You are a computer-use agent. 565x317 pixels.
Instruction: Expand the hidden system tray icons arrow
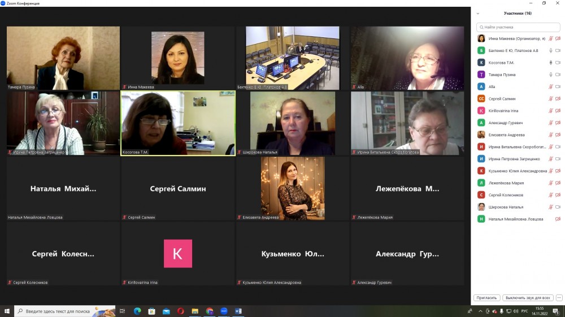coord(480,311)
